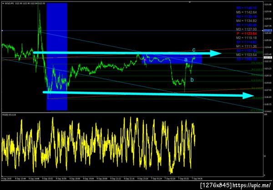Select the M0 = 1103.54 pivot label

coord(246,55)
